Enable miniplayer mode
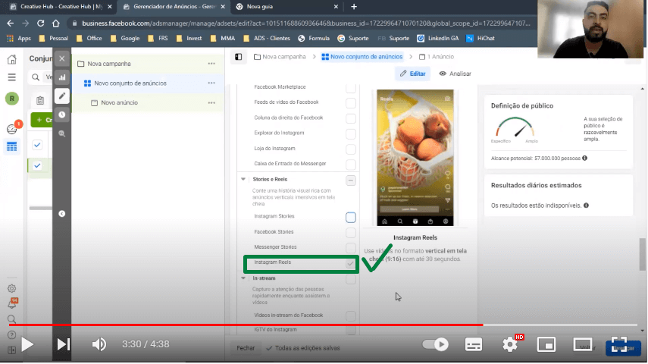The image size is (648, 364). click(x=546, y=344)
